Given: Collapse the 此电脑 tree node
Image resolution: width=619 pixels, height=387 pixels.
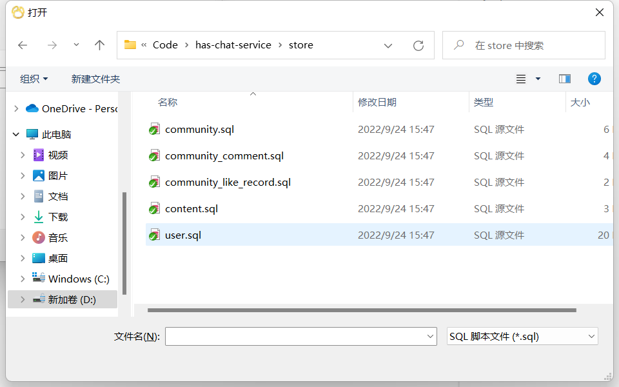Looking at the screenshot, I should pyautogui.click(x=16, y=135).
